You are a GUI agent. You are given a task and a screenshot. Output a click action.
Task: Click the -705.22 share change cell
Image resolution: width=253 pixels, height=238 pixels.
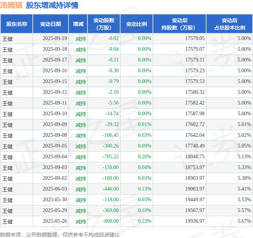(111, 157)
